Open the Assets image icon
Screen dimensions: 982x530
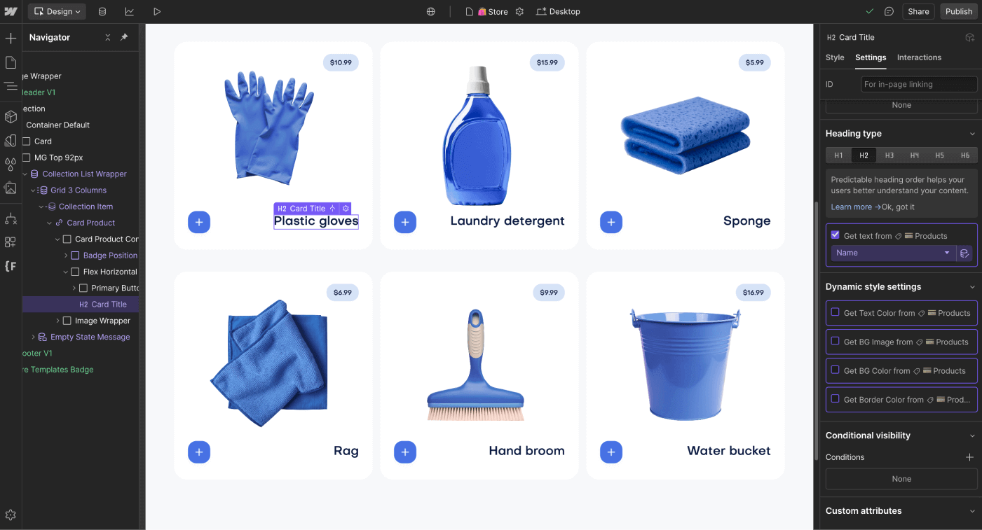point(11,188)
